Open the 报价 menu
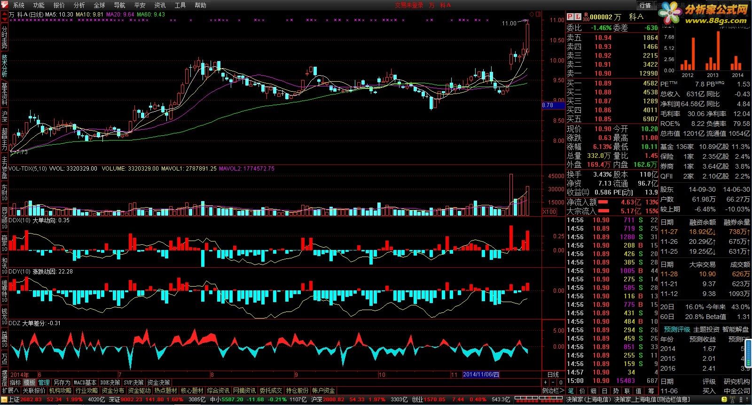The image size is (752, 405). coord(59,5)
